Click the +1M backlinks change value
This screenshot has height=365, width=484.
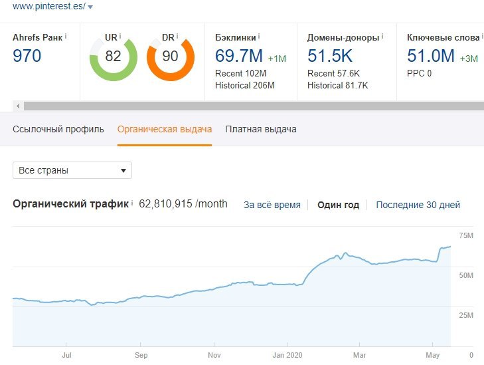pyautogui.click(x=277, y=59)
